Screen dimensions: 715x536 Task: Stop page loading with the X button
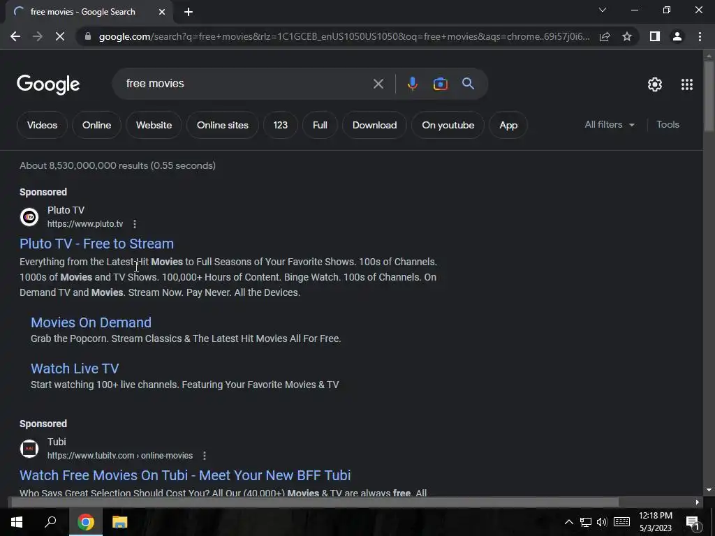click(60, 36)
